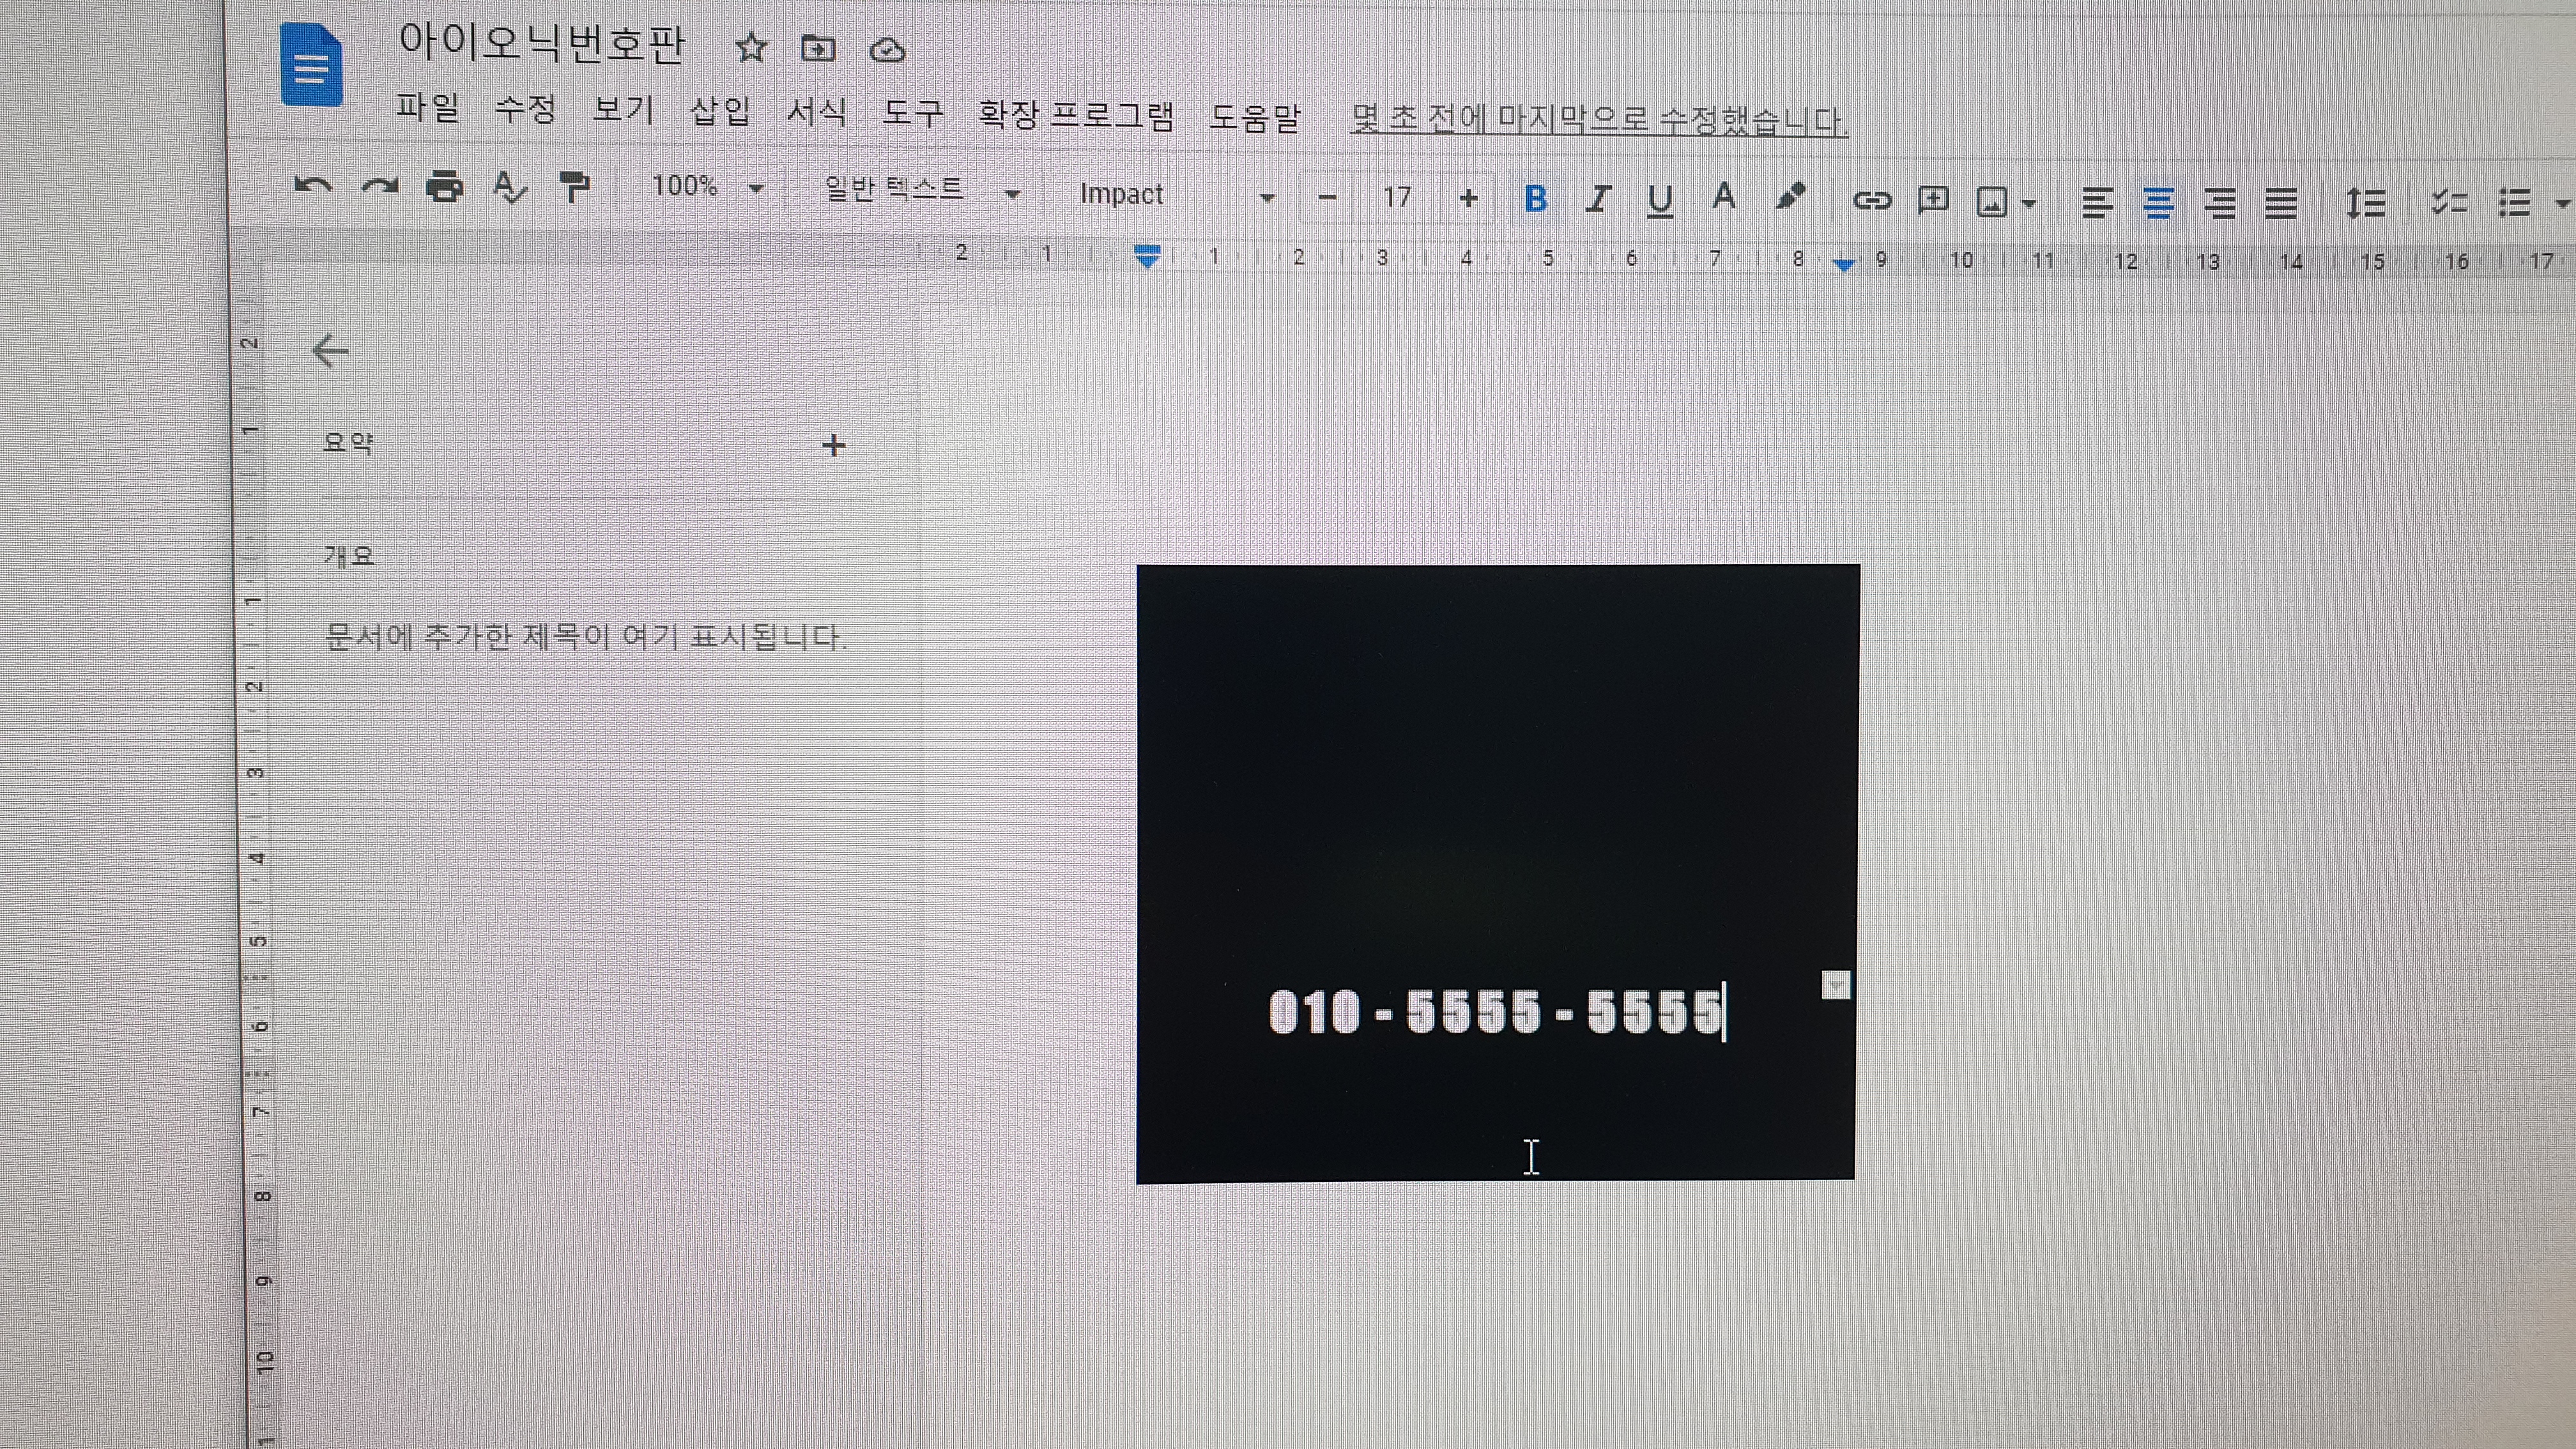Click the add comment icon
This screenshot has width=2576, height=1449.
(1932, 201)
